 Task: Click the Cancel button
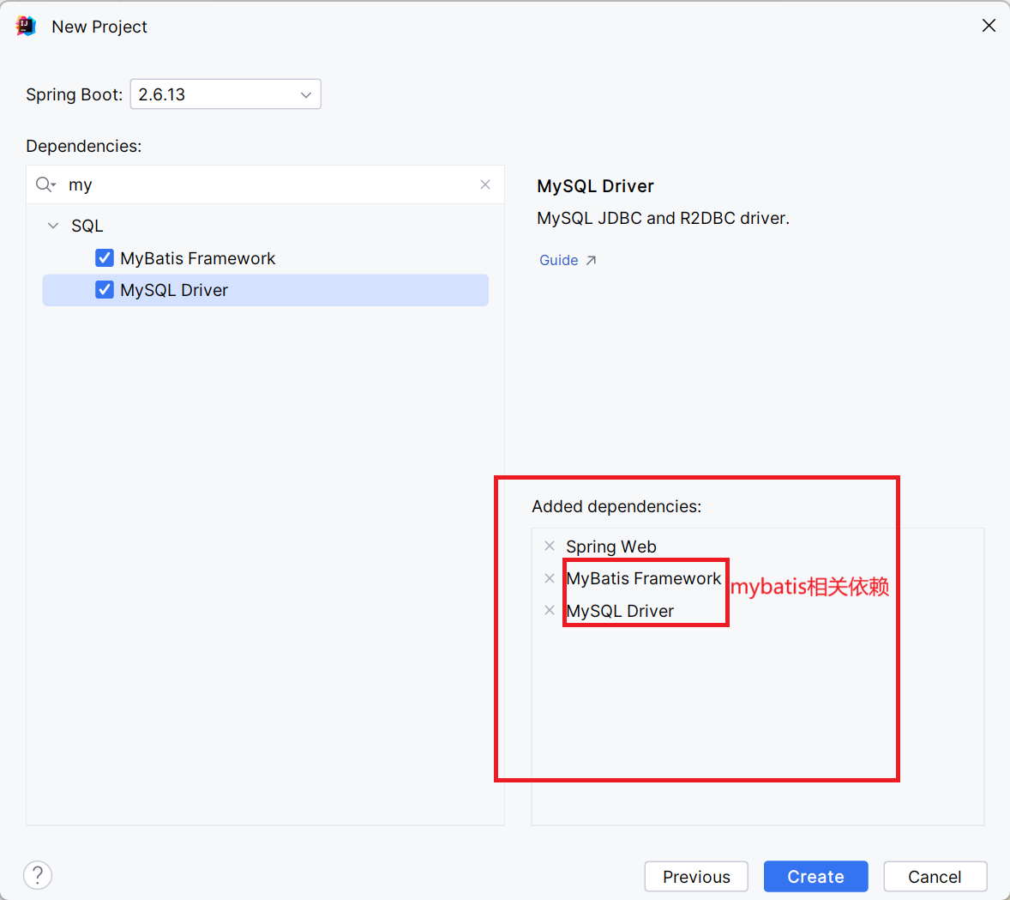click(x=935, y=877)
